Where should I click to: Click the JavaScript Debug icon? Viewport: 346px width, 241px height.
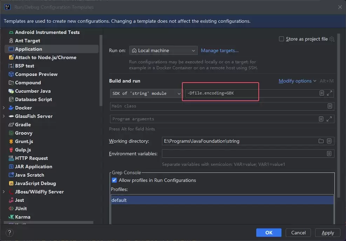pyautogui.click(x=11, y=183)
